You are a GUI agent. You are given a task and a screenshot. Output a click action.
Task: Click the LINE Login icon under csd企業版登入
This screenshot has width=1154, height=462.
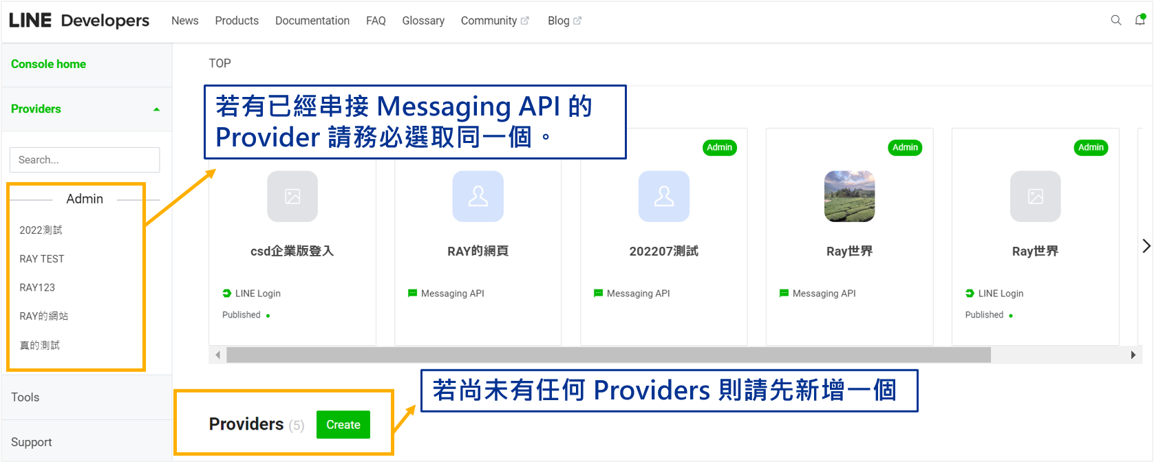(227, 294)
